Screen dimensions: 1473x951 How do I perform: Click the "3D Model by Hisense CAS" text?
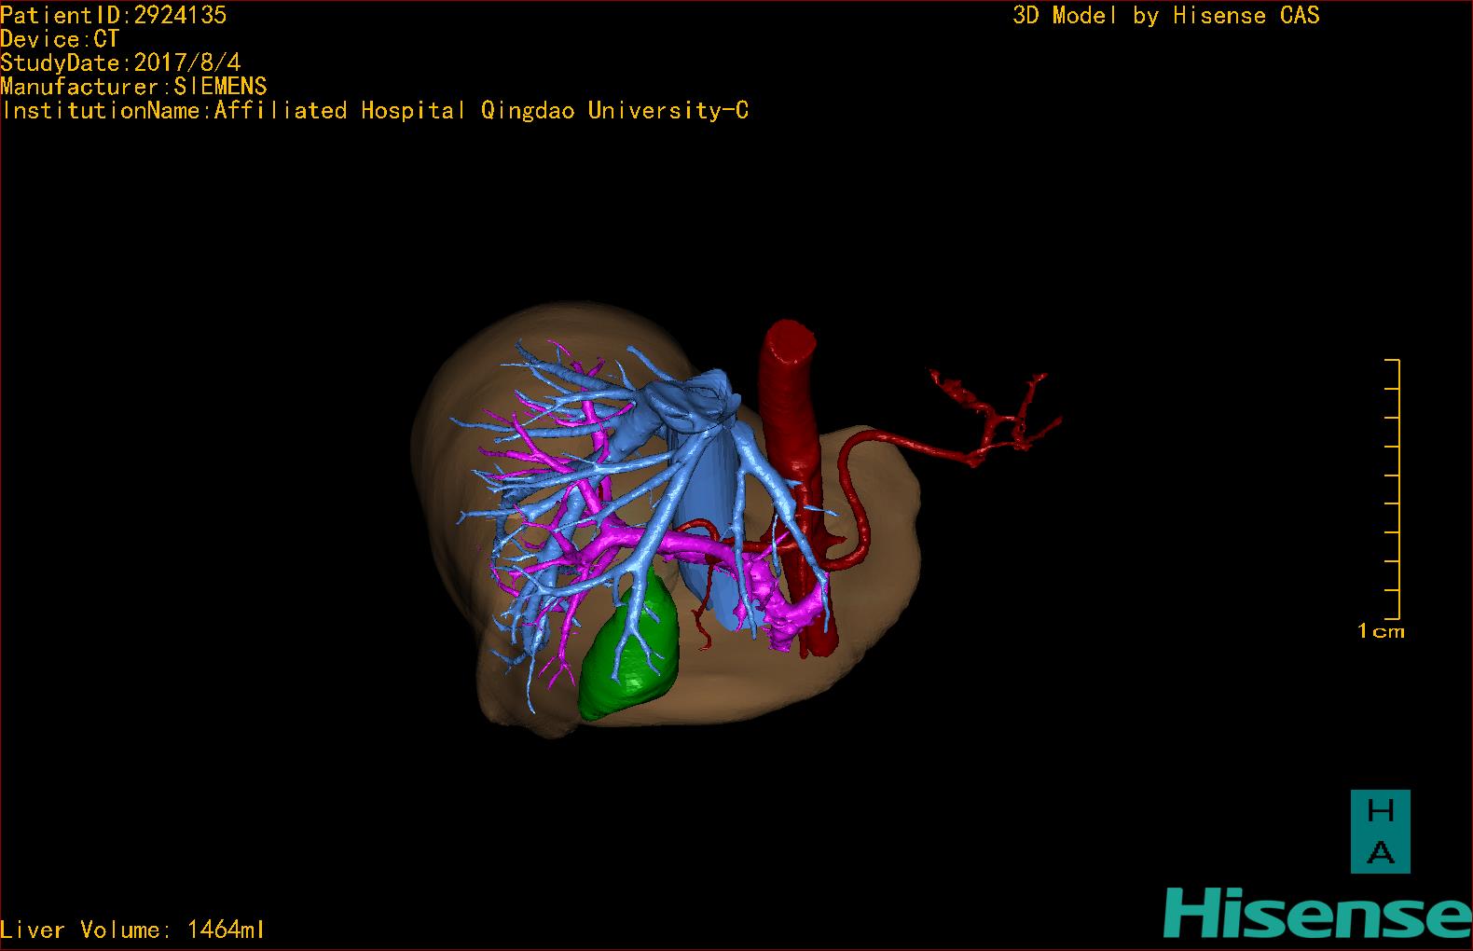[1166, 15]
